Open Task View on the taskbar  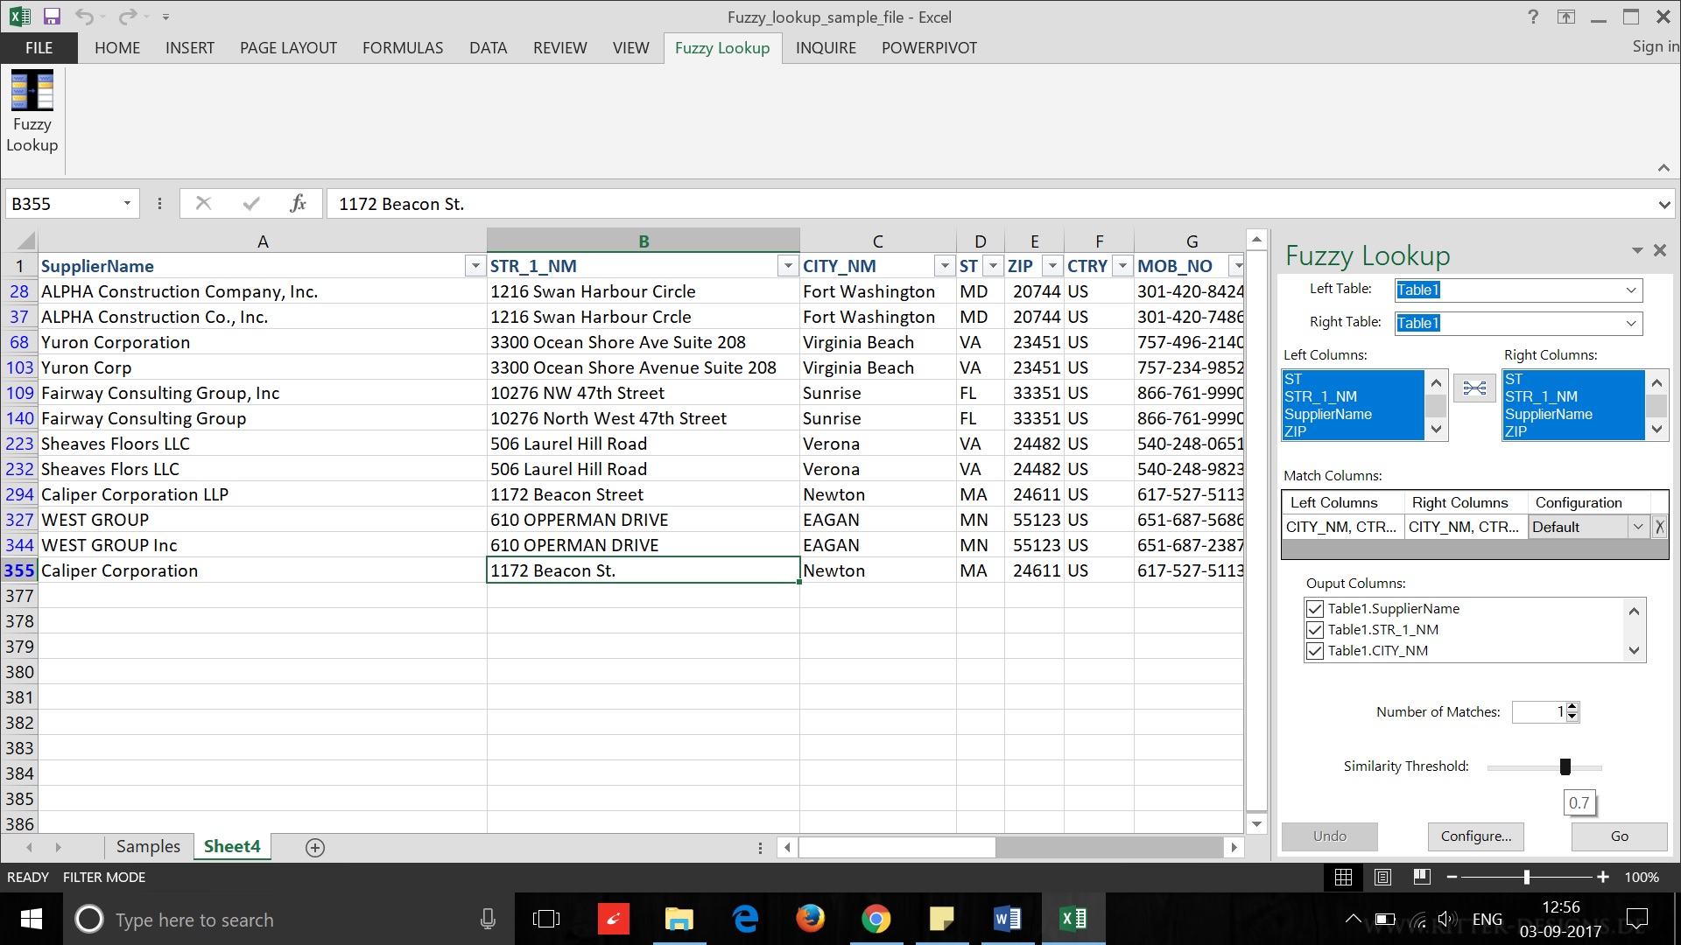(x=545, y=919)
